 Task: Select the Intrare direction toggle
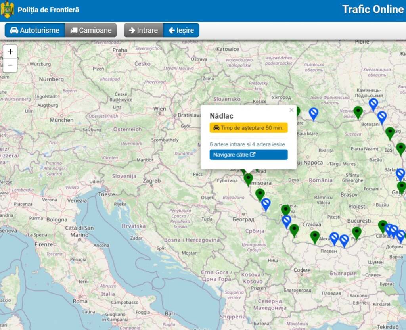(x=143, y=30)
